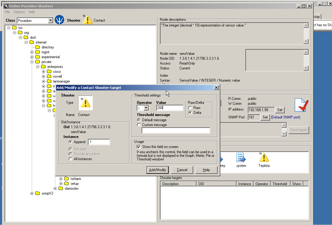This screenshot has height=225, width=332.
Task: Click the Cancel button in dialog
Action: tap(182, 170)
